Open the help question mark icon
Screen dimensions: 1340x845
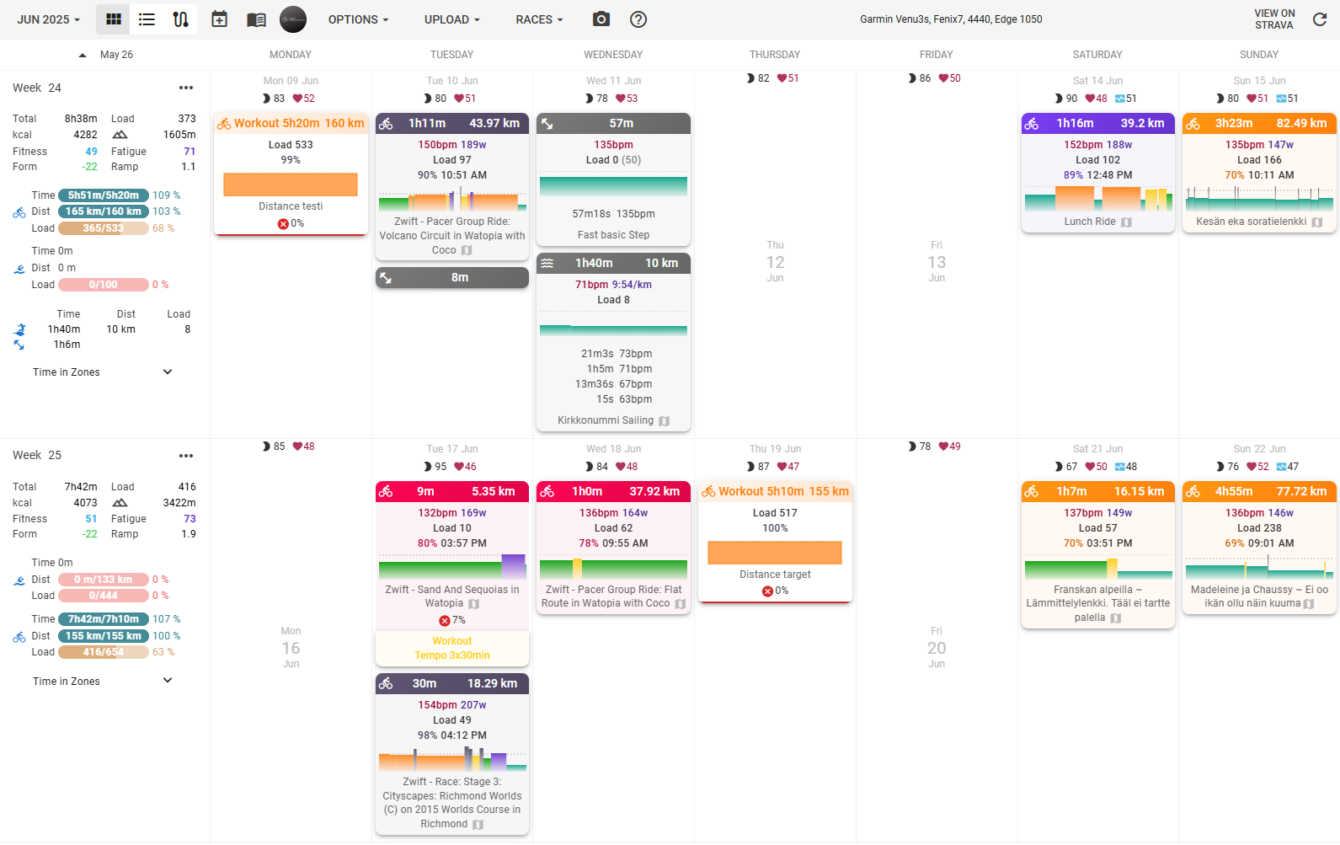(638, 19)
